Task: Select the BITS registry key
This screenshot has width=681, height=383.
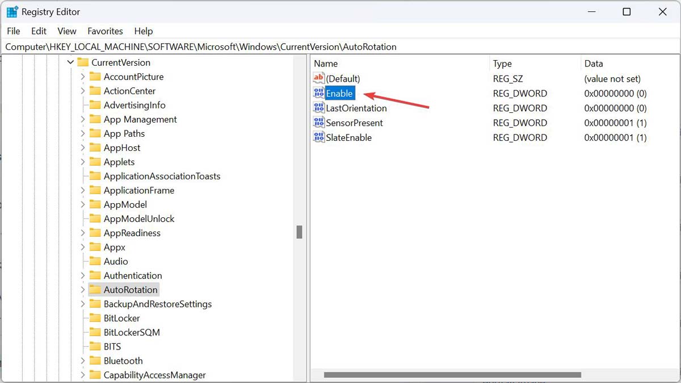Action: pyautogui.click(x=112, y=347)
